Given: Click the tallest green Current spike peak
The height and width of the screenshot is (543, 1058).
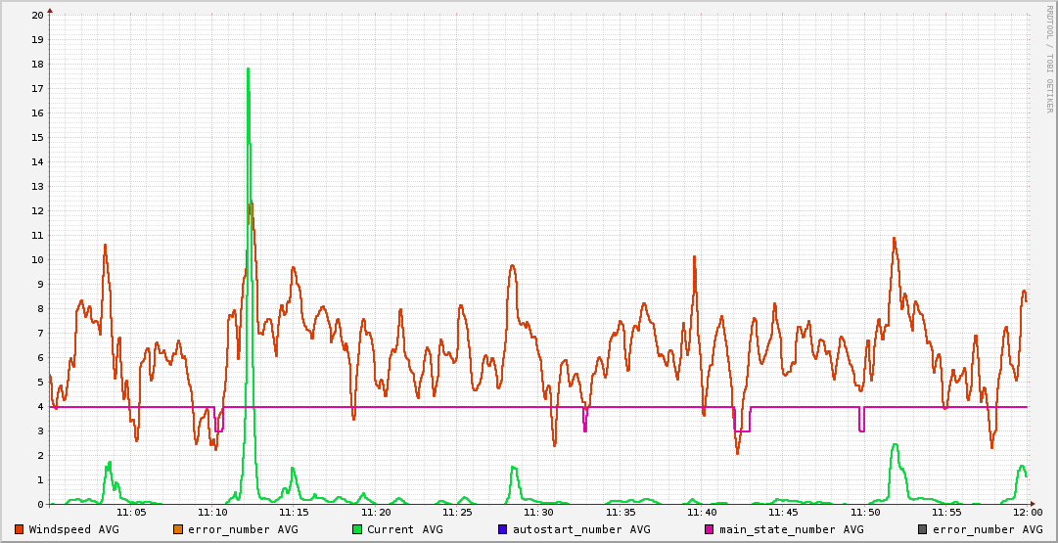Looking at the screenshot, I should coord(248,69).
